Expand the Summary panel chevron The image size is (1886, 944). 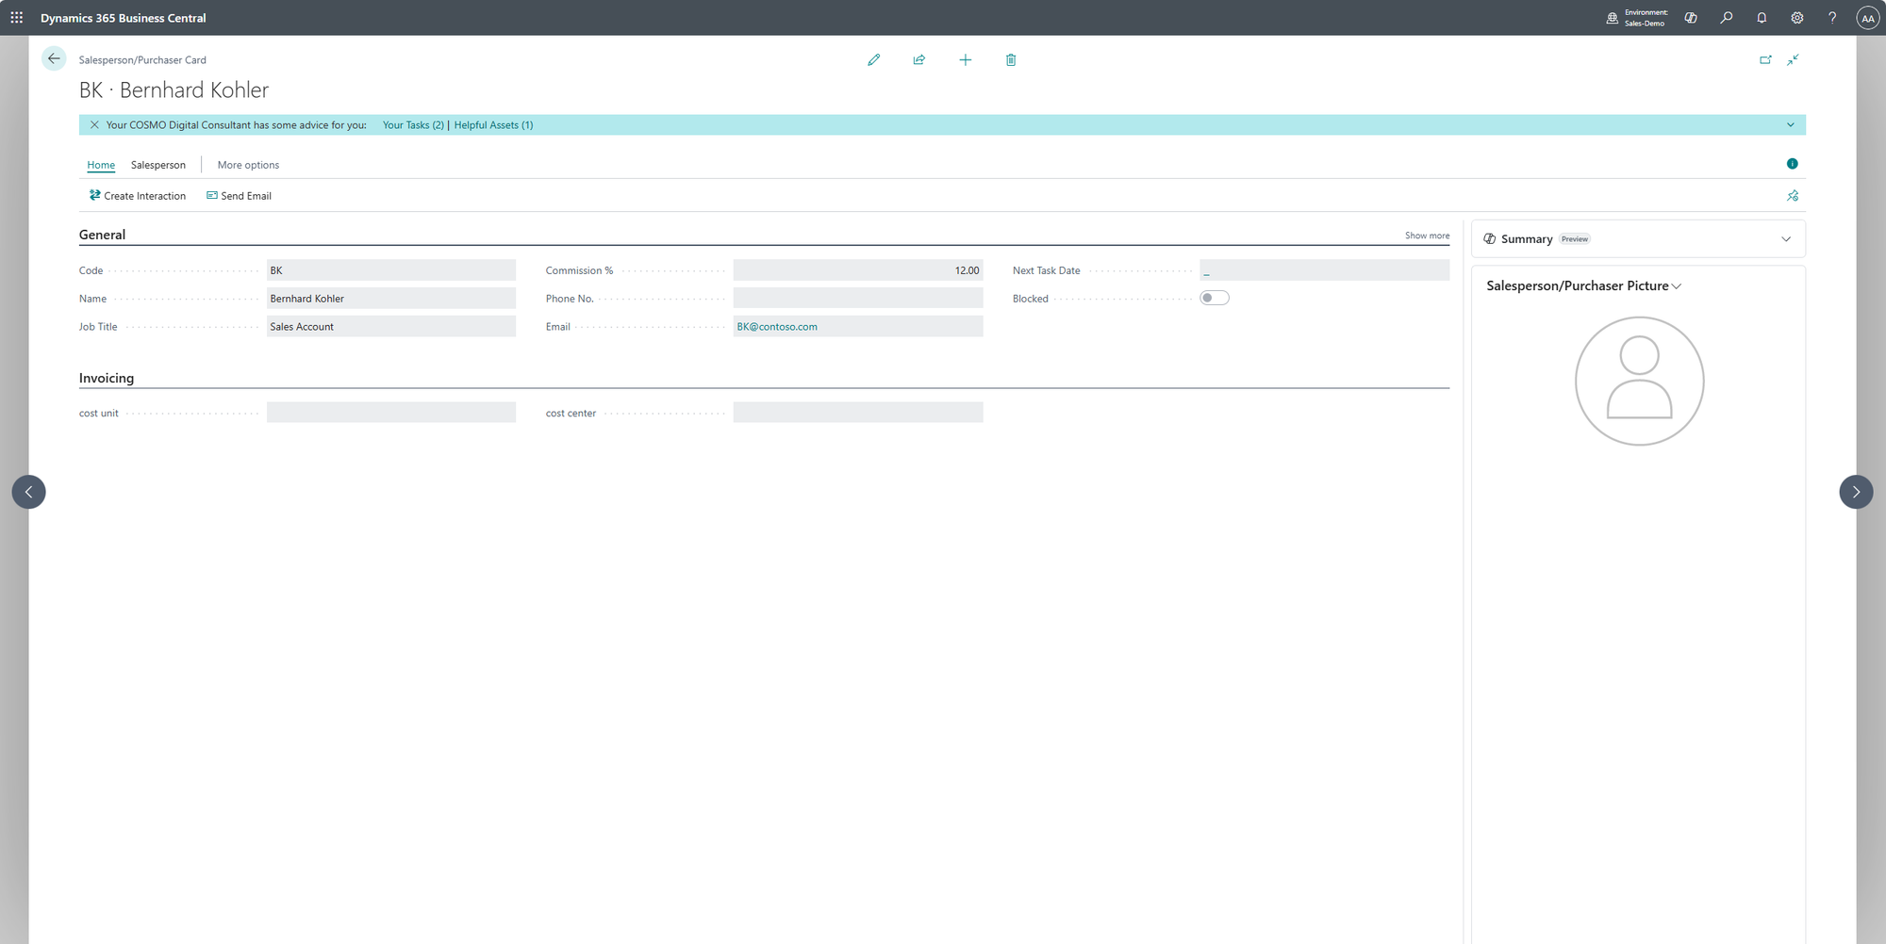(x=1785, y=239)
